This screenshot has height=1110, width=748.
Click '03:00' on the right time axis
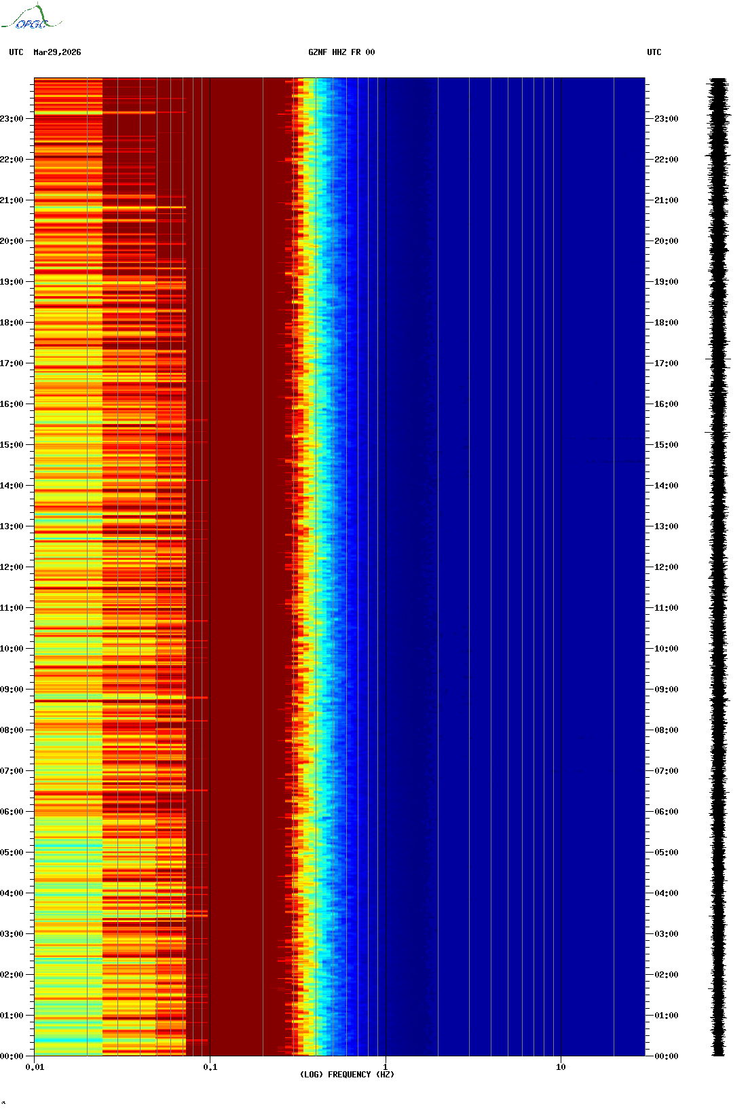pyautogui.click(x=667, y=934)
